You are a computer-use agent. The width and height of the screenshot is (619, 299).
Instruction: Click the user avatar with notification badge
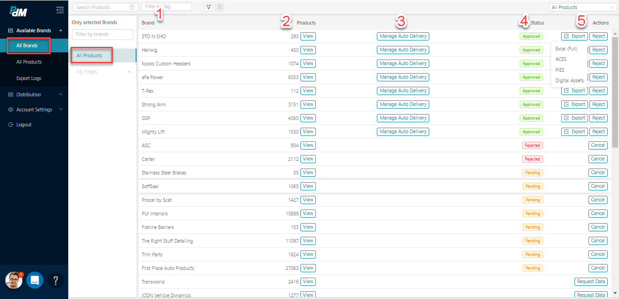pyautogui.click(x=14, y=280)
